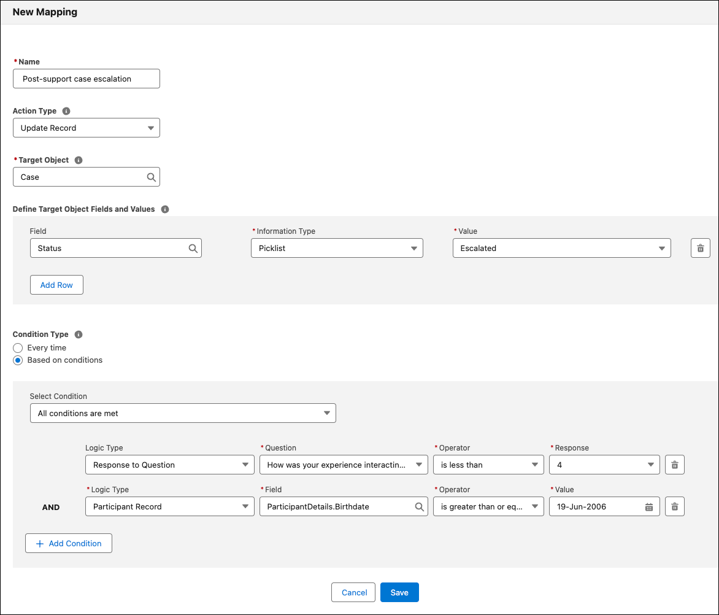Open Logic Type Response to Question dropdown
Screen dimensions: 719x615
(170, 465)
